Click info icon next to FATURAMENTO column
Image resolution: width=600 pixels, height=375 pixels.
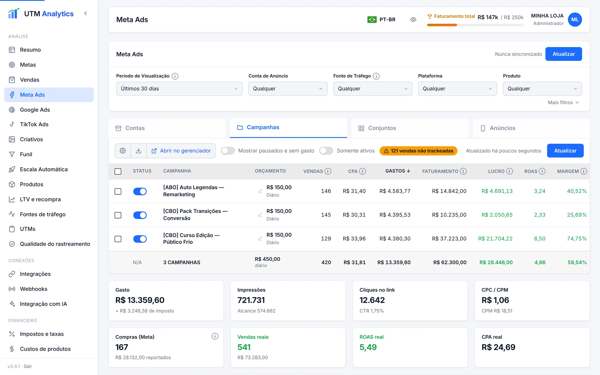click(463, 171)
